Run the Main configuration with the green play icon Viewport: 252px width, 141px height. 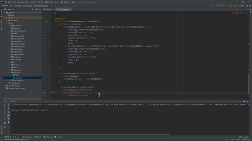(x=228, y=5)
